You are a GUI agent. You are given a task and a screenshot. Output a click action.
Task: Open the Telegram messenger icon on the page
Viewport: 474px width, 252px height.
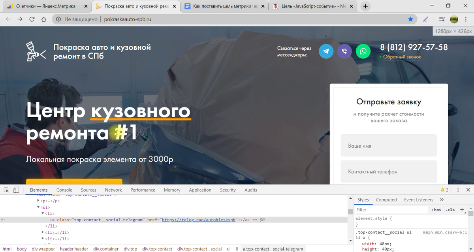click(326, 51)
